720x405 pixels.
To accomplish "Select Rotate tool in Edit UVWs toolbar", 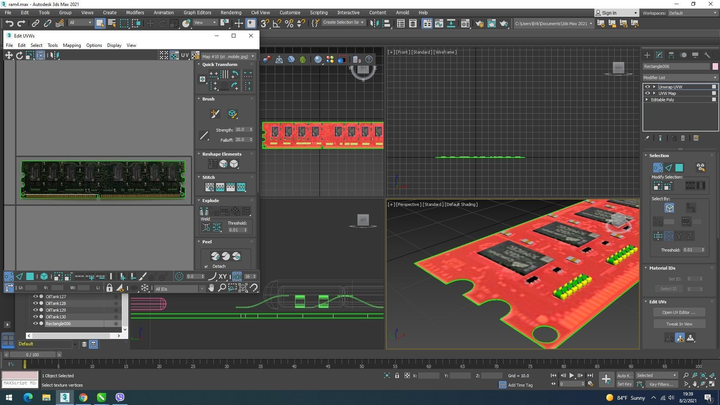I will click(19, 55).
